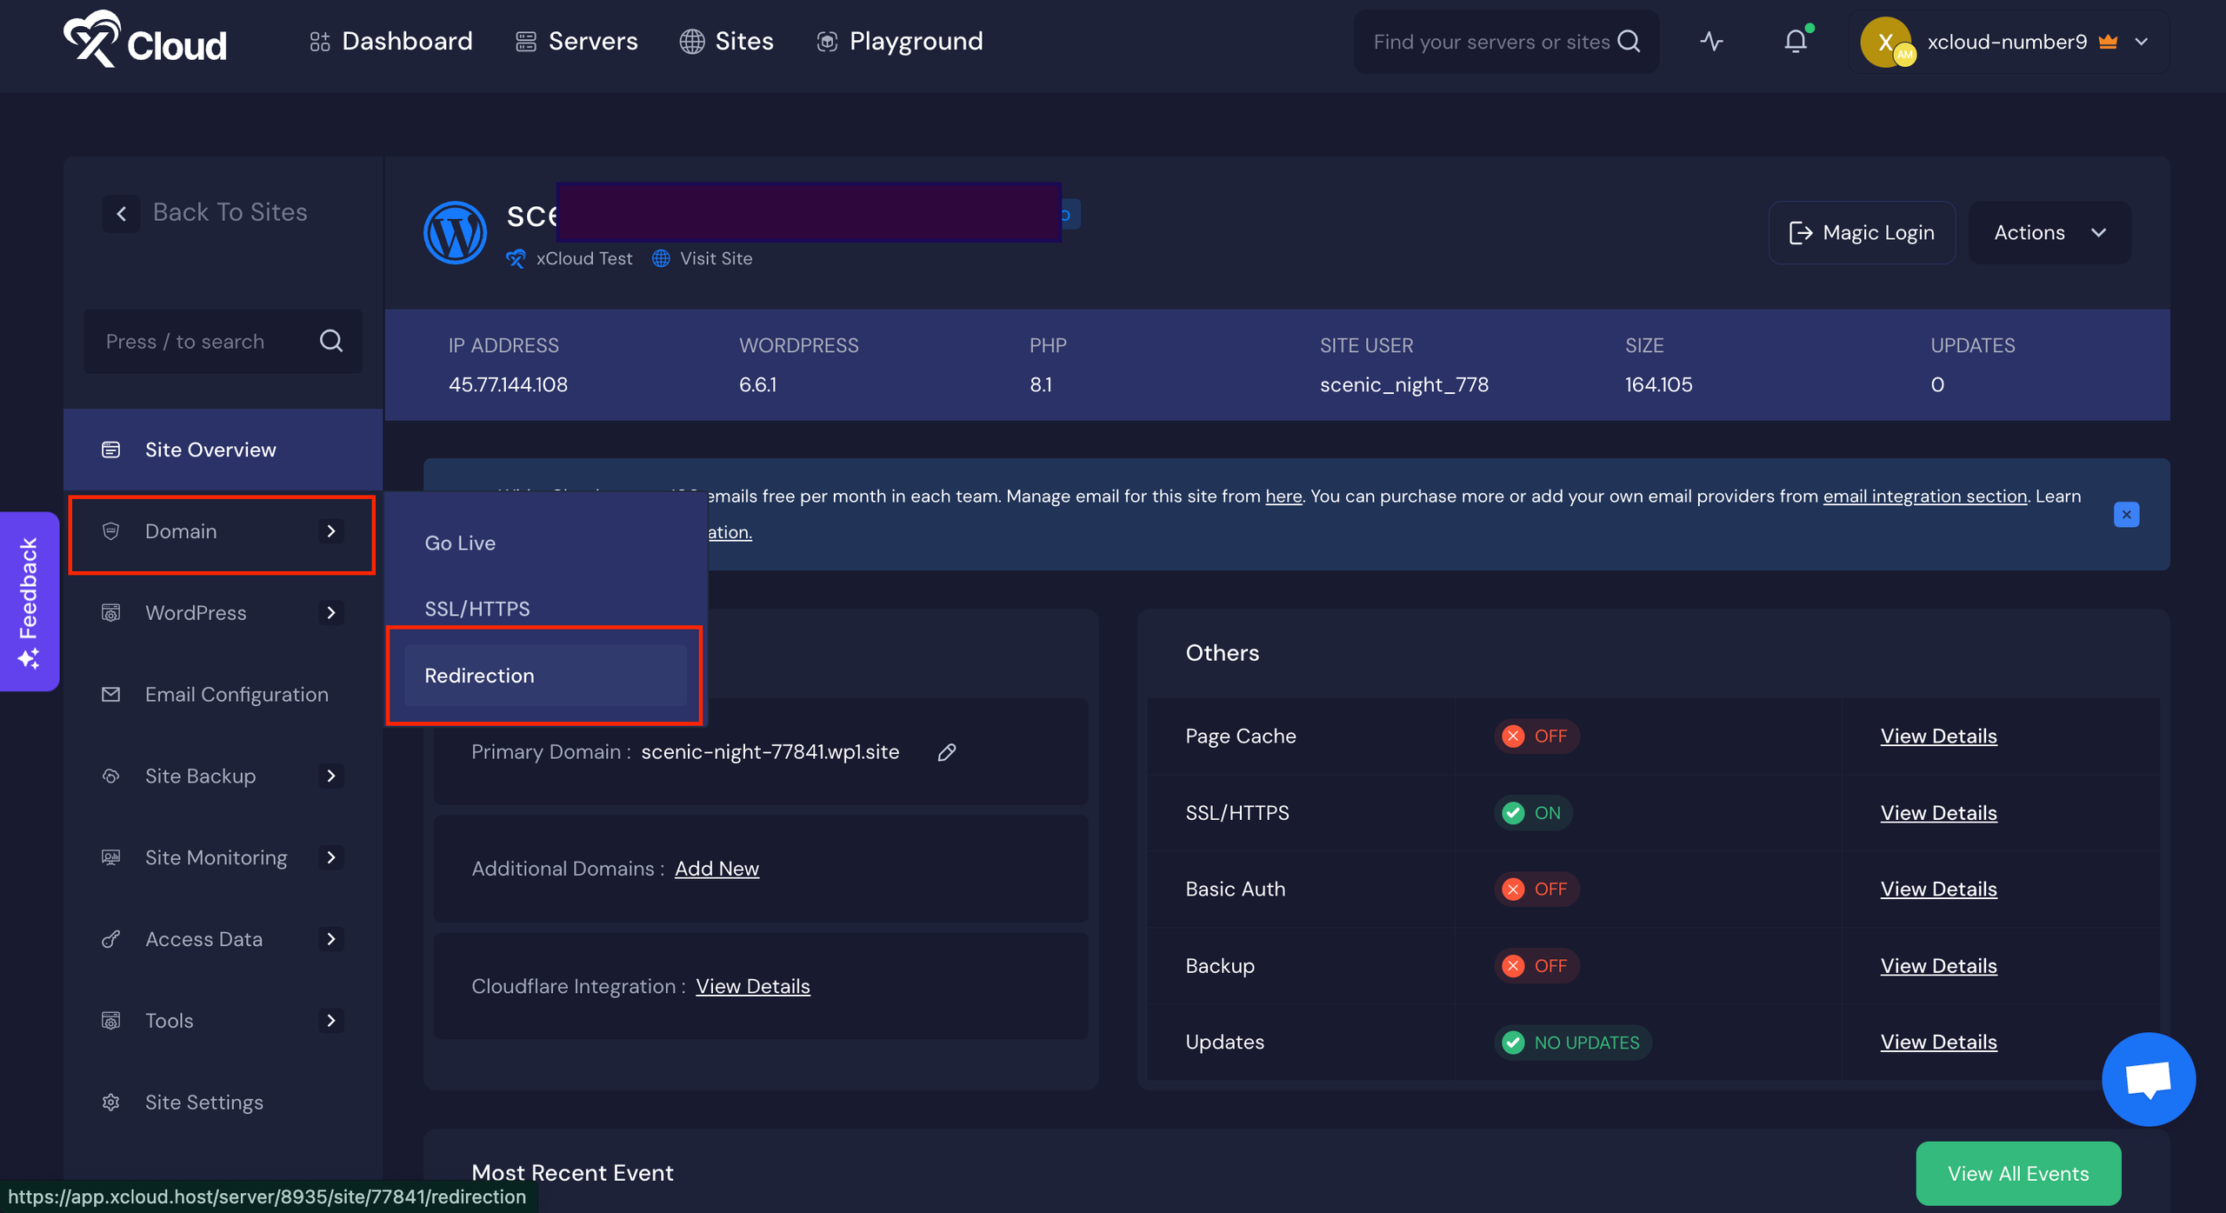Dismiss the email notice banner

coord(2127,515)
